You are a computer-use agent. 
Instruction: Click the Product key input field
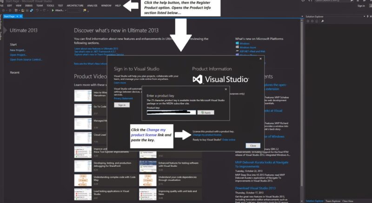point(171,112)
